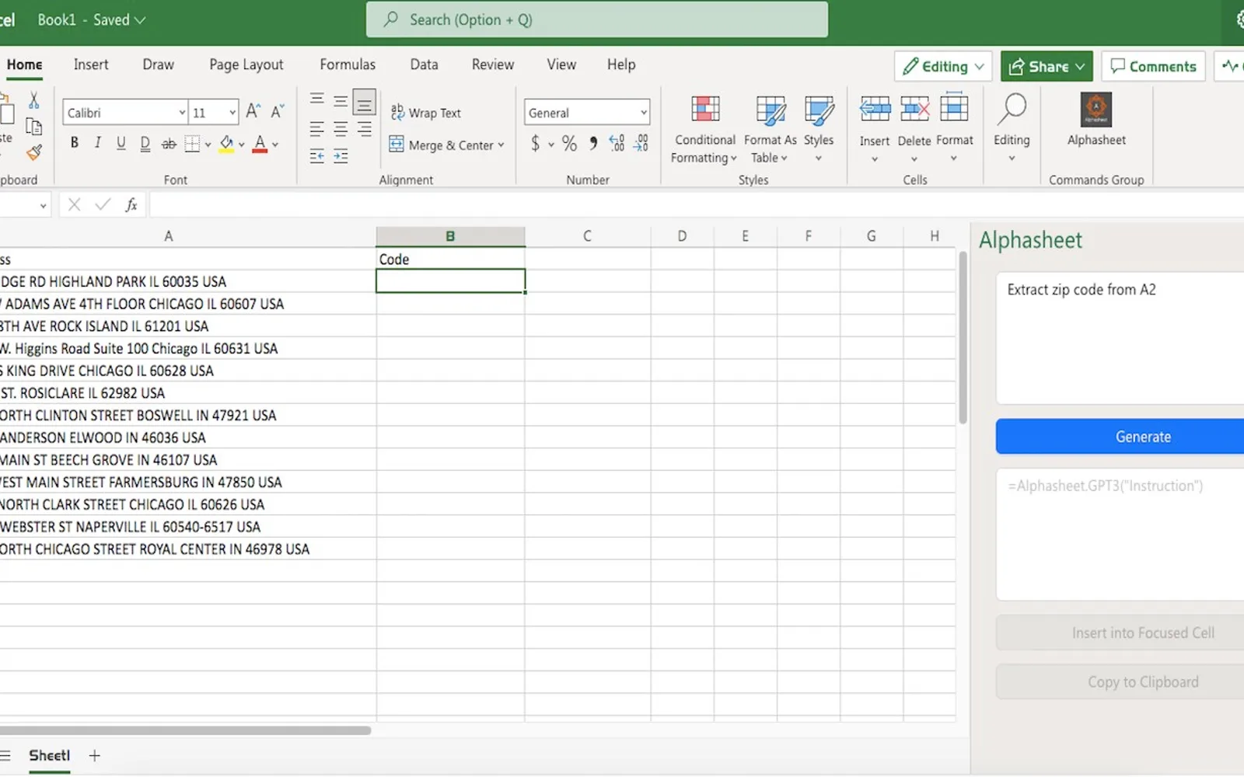
Task: Click Copy to Clipboard button
Action: pyautogui.click(x=1120, y=681)
